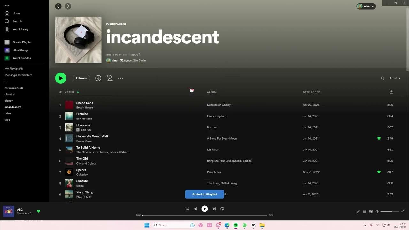The height and width of the screenshot is (230, 409).
Task: Open more options for the playlist
Action: pyautogui.click(x=120, y=78)
